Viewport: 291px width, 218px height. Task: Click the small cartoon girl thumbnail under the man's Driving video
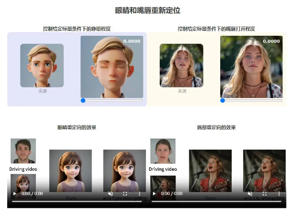coord(23,186)
